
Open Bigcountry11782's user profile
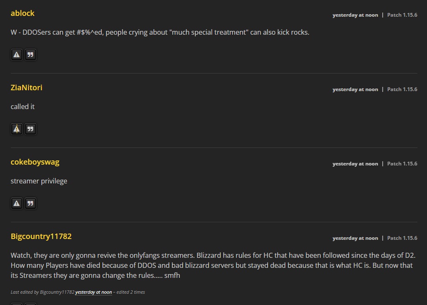41,236
